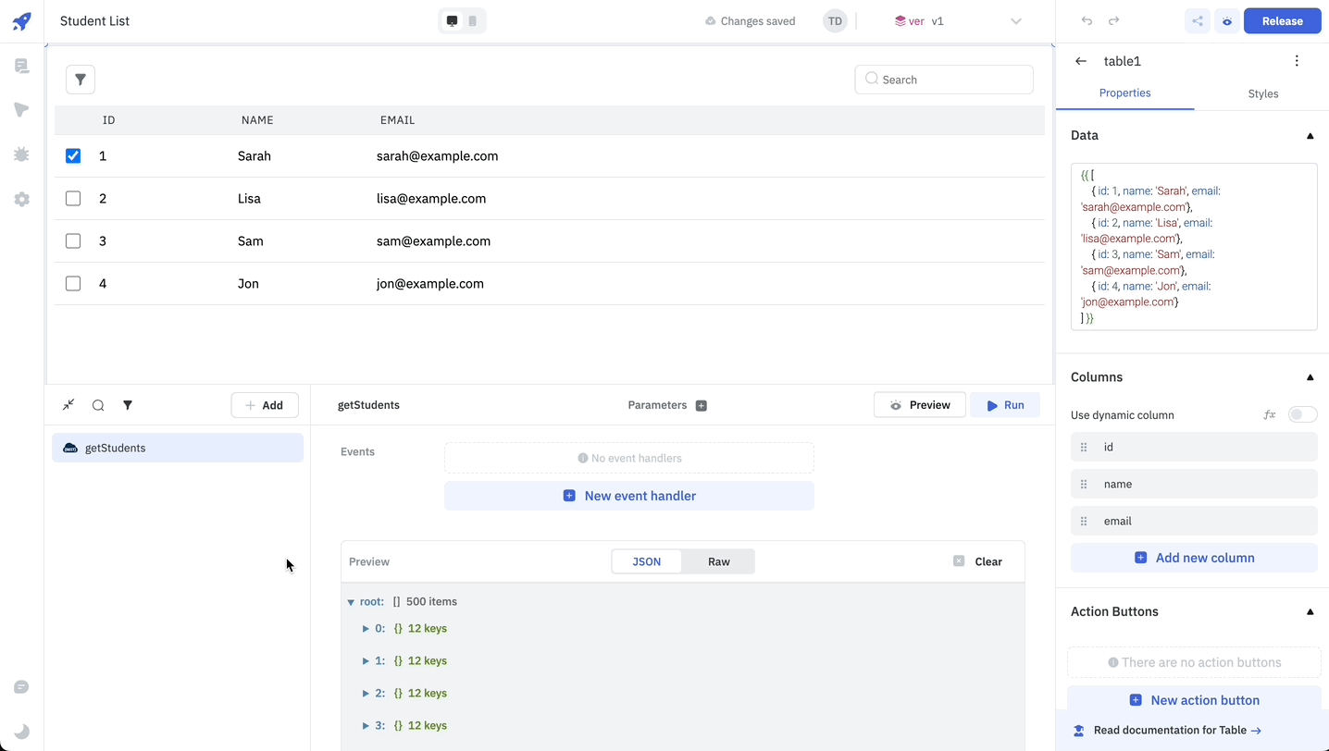The width and height of the screenshot is (1329, 751).
Task: Run the getStudents query
Action: (1004, 405)
